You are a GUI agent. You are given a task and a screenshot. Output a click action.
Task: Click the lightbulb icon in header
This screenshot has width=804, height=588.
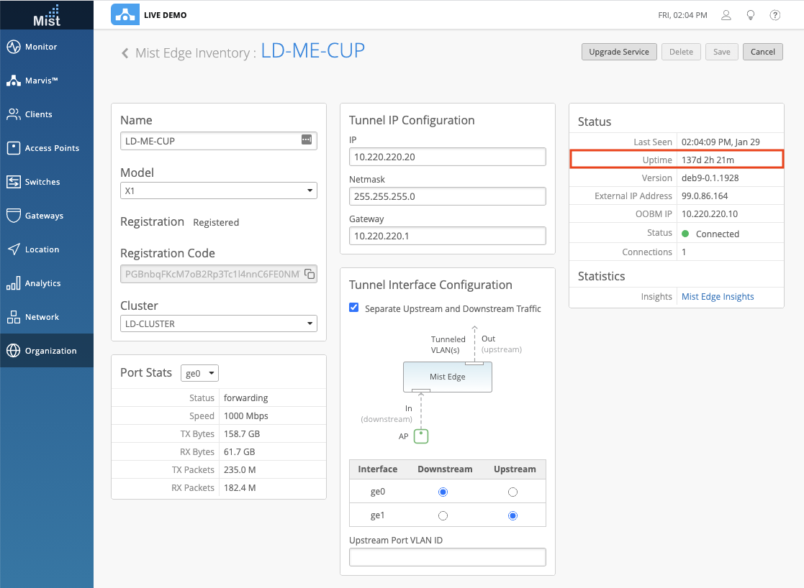point(751,15)
